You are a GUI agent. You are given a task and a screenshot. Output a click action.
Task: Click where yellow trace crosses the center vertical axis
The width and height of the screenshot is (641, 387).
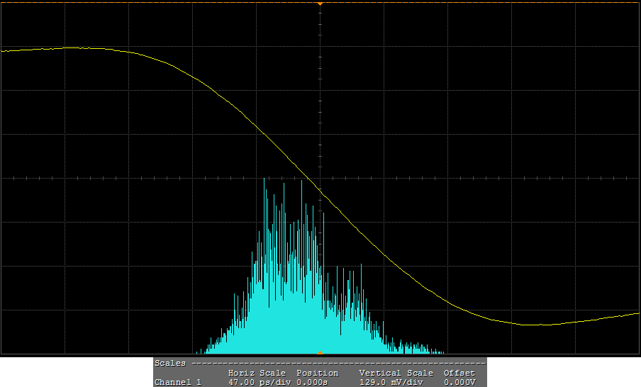click(320, 191)
